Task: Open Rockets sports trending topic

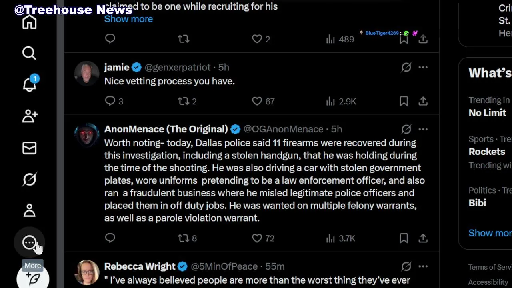Action: pyautogui.click(x=487, y=152)
